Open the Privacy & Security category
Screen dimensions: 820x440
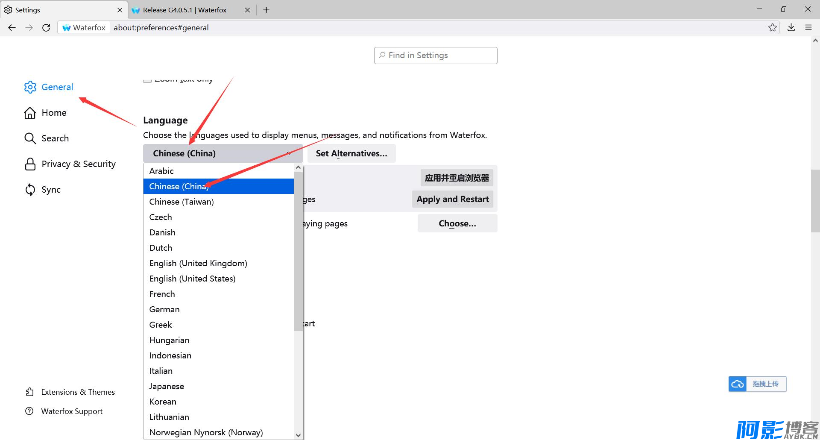[70, 164]
